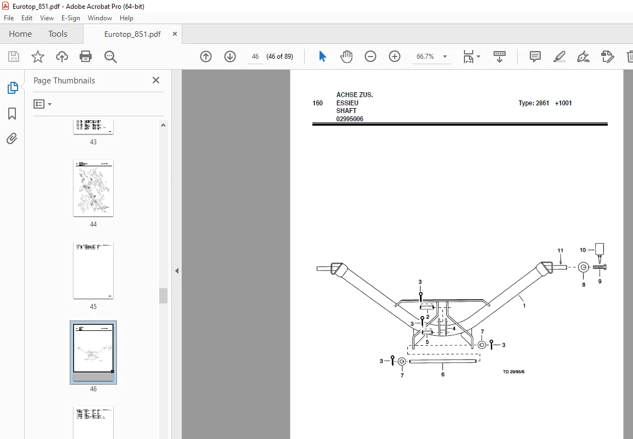This screenshot has width=633, height=439.
Task: Select page 44 thumbnail
Action: tap(93, 188)
